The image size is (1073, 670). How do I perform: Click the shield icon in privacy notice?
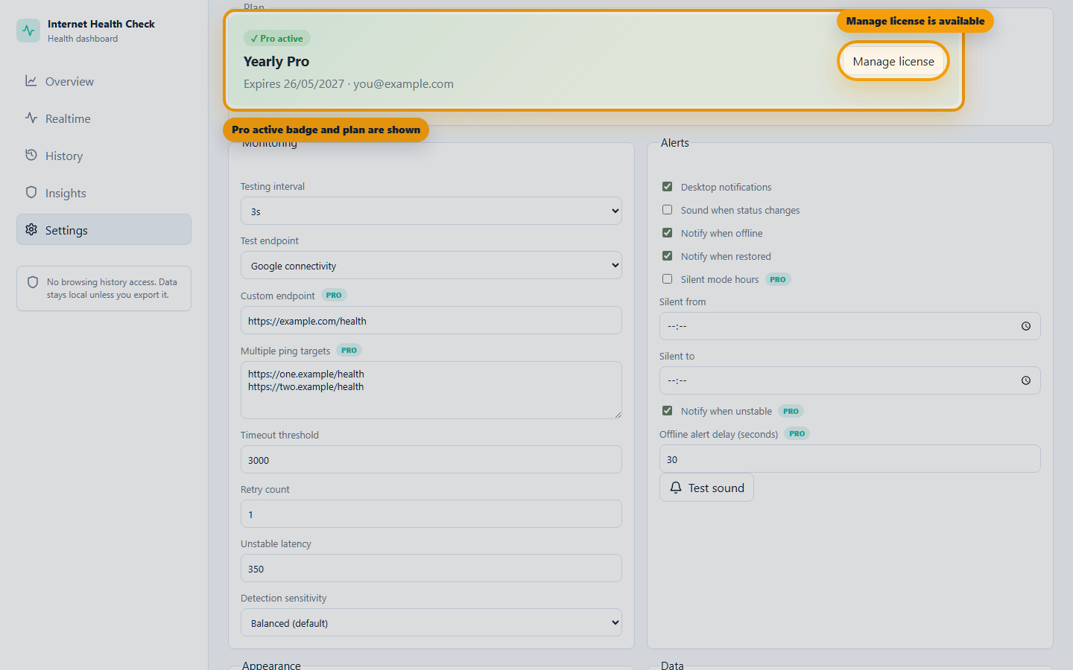click(33, 282)
